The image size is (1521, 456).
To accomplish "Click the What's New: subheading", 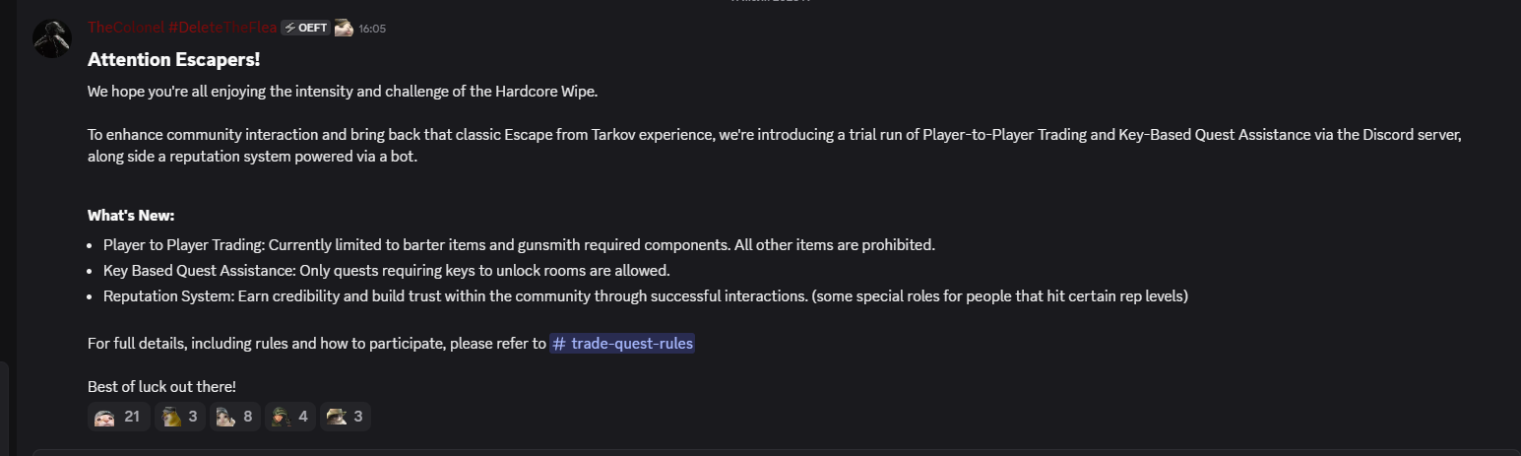I will pos(131,216).
